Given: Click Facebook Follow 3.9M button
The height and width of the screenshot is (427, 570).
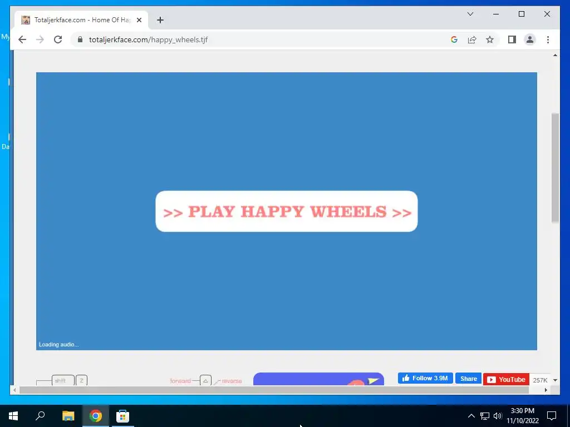Looking at the screenshot, I should [x=425, y=378].
